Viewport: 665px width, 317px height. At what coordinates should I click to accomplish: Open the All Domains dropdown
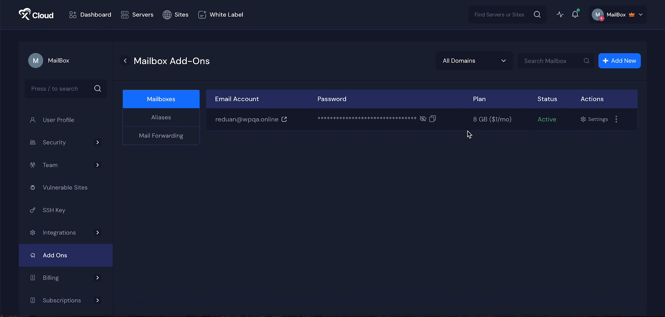click(474, 61)
